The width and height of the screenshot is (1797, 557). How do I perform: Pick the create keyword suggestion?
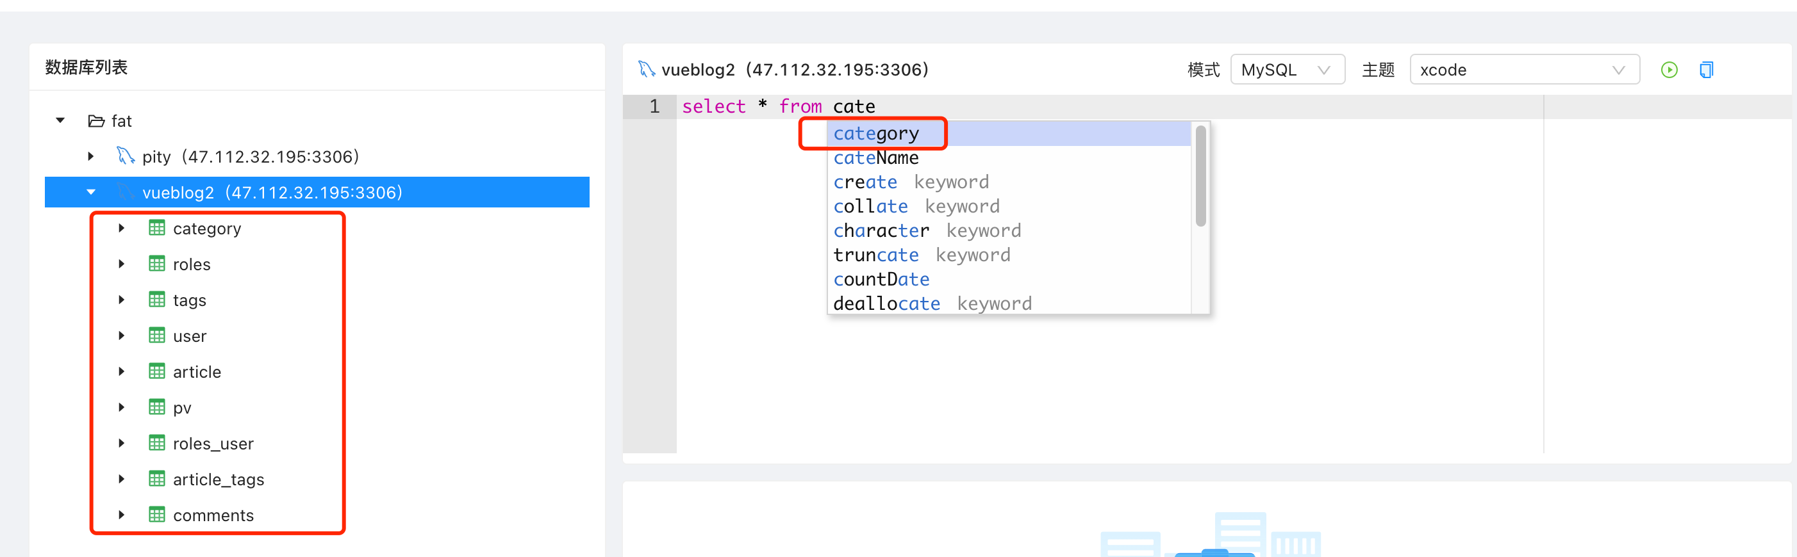[x=1009, y=182]
